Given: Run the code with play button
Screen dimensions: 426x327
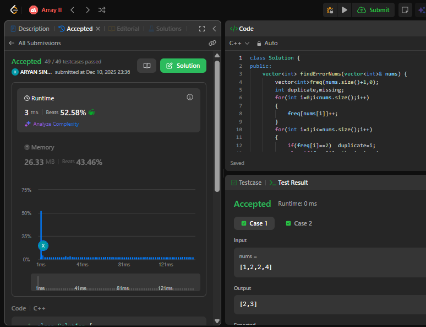Looking at the screenshot, I should coord(344,10).
